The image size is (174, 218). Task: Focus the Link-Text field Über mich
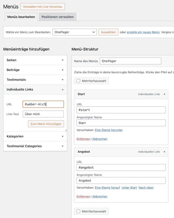(43, 114)
